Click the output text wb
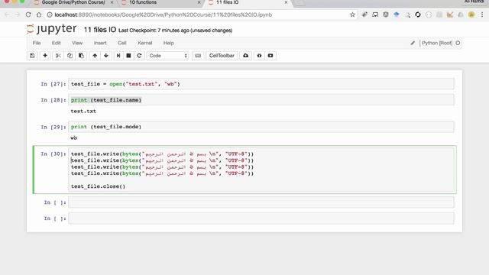The image size is (489, 275). [x=74, y=137]
